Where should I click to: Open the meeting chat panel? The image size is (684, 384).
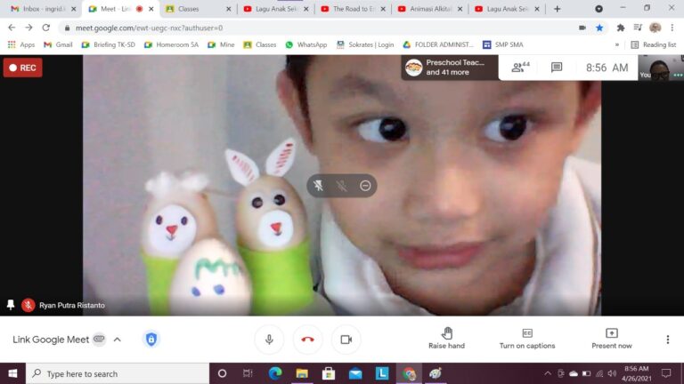[x=557, y=68]
